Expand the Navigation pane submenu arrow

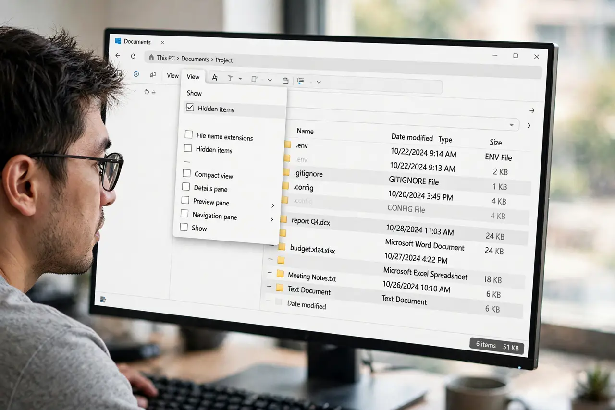point(271,219)
